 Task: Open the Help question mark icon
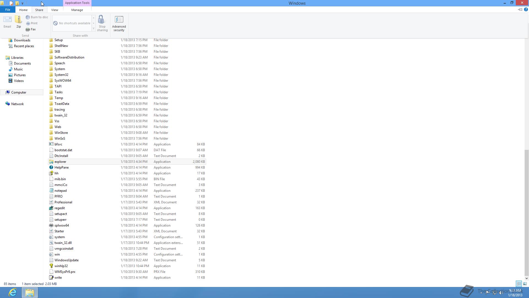pos(526,10)
